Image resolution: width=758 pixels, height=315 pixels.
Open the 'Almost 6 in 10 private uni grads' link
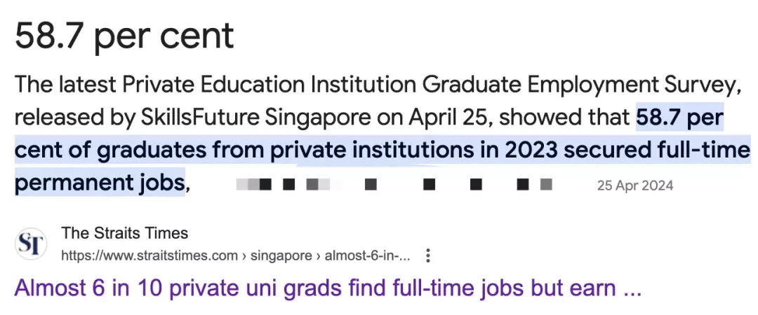click(328, 288)
